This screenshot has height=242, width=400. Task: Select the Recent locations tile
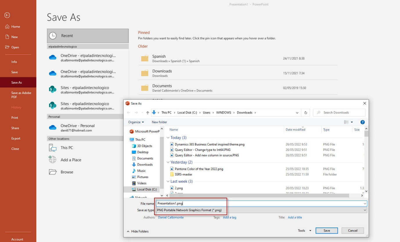click(x=88, y=36)
